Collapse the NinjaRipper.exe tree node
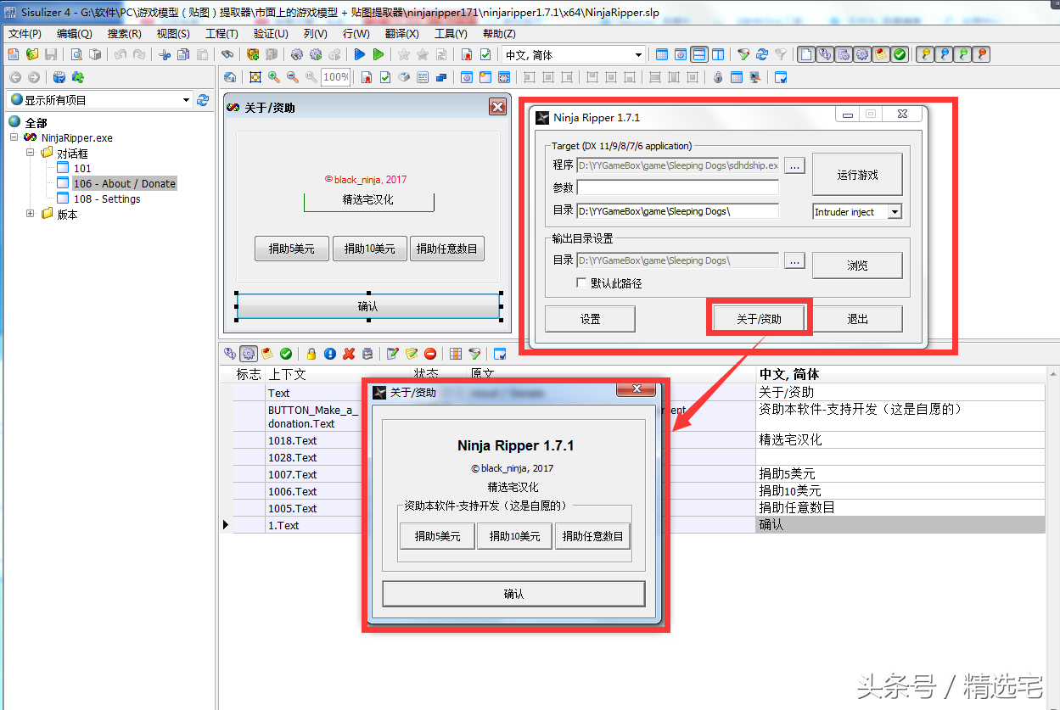This screenshot has width=1060, height=710. click(x=14, y=137)
